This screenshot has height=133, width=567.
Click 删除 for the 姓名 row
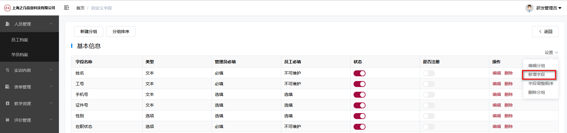[x=509, y=73]
